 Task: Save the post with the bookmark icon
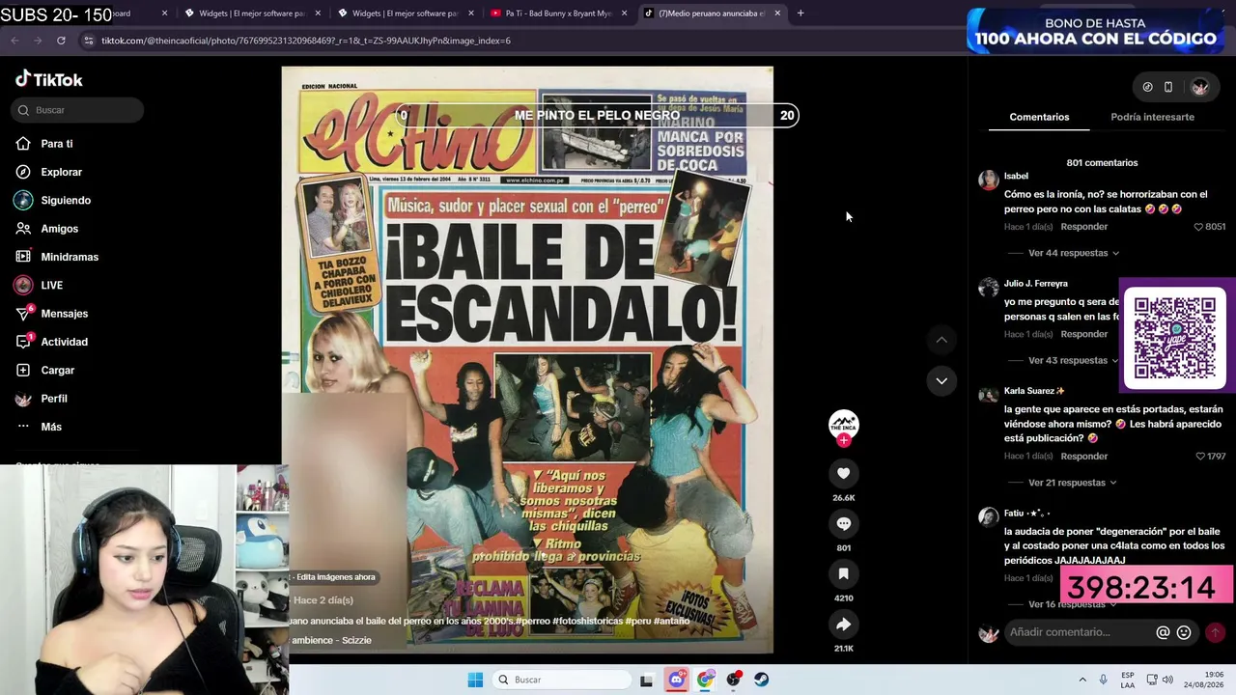843,573
